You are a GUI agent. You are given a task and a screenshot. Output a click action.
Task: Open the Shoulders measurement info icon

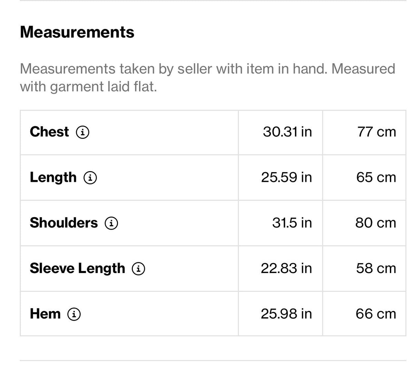click(111, 223)
